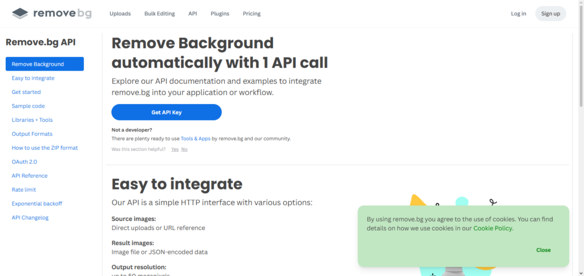Image resolution: width=584 pixels, height=276 pixels.
Task: Jump to Rate limit section
Action: pos(24,190)
